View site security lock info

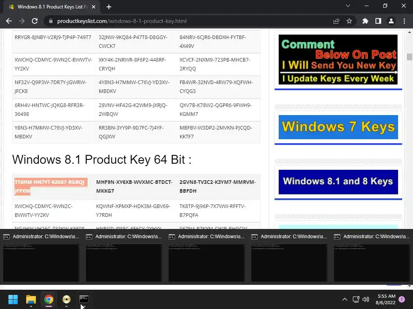51,21
